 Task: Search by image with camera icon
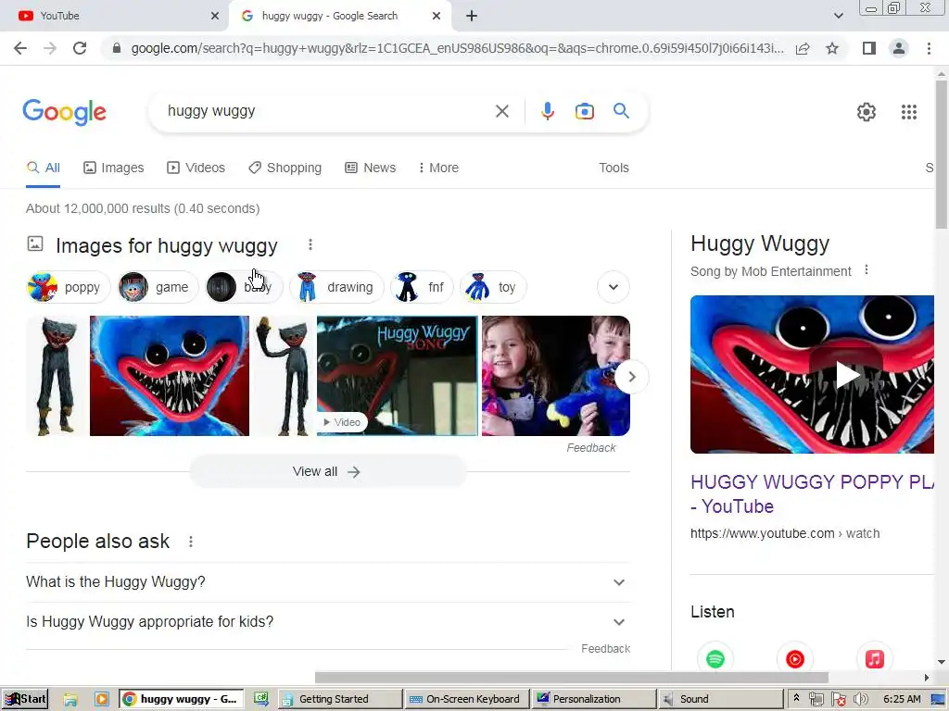tap(584, 111)
